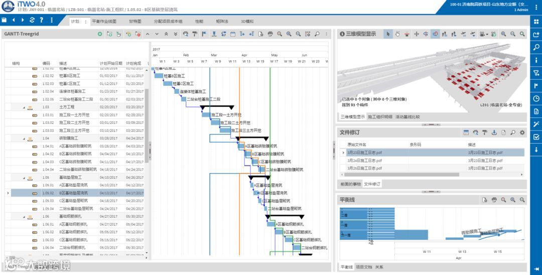
Task: Download file in 文件修订 toolbar
Action: 494,132
